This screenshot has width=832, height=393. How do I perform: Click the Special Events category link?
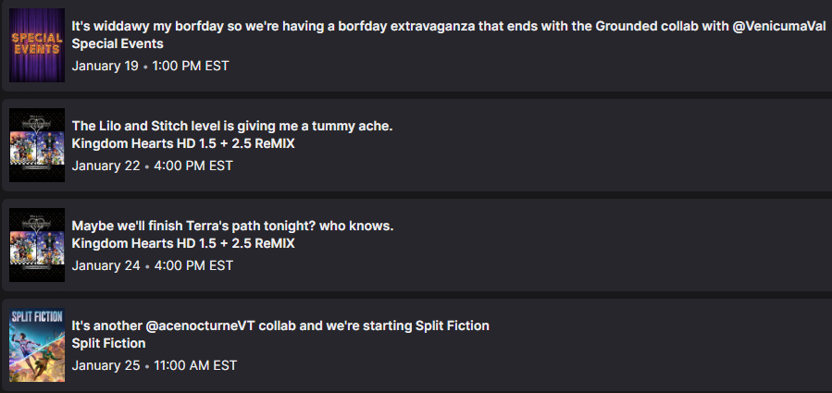point(118,43)
